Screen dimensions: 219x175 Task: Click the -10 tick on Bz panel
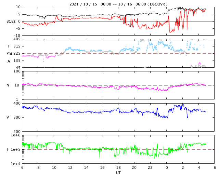[17, 36]
